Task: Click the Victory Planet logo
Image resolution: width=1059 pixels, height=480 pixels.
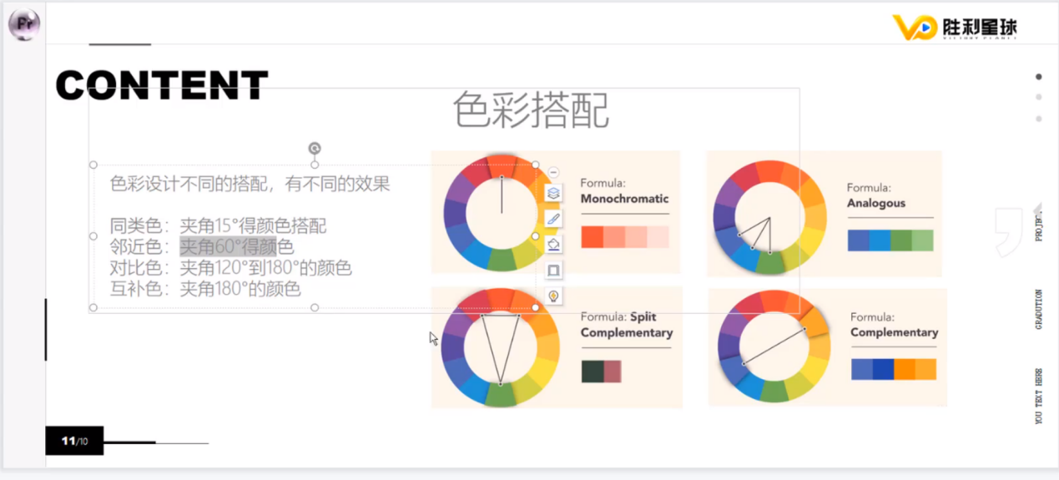Action: pyautogui.click(x=954, y=27)
